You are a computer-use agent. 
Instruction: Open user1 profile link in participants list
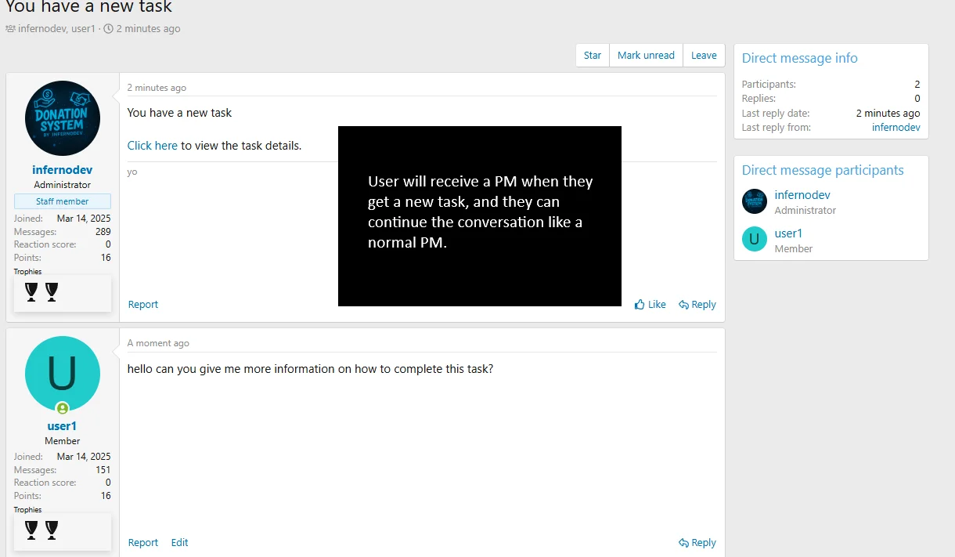click(788, 233)
